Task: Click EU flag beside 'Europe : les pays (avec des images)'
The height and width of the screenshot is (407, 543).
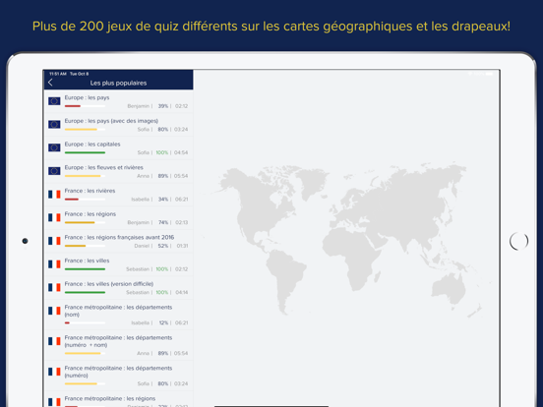Action: click(54, 124)
